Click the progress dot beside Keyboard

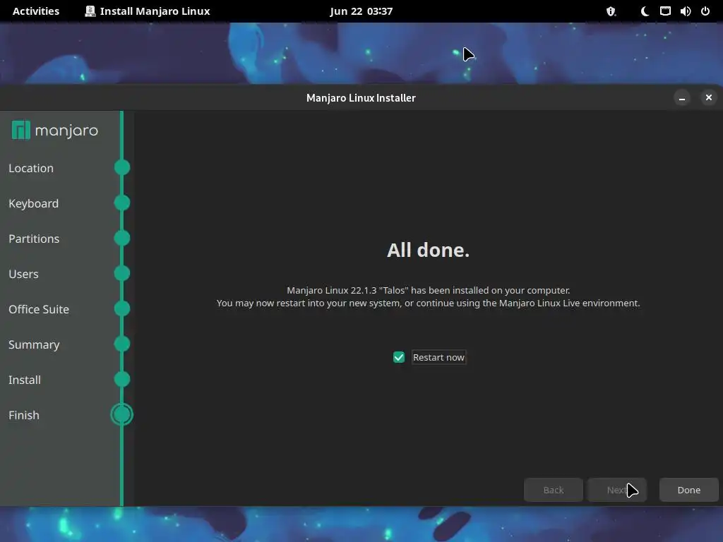(122, 203)
